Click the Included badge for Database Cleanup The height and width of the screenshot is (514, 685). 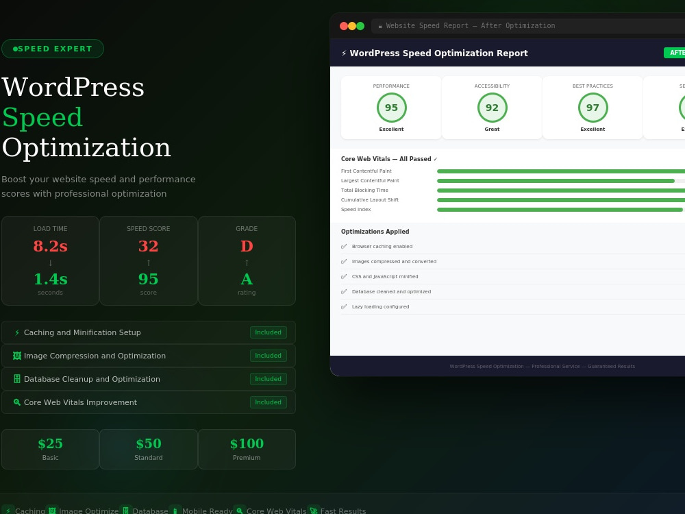pos(269,379)
